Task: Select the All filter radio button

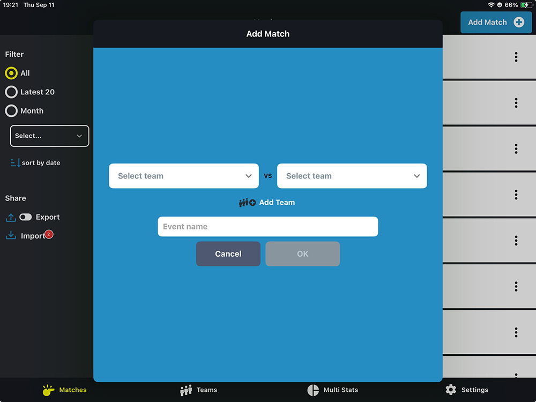Action: coord(11,73)
